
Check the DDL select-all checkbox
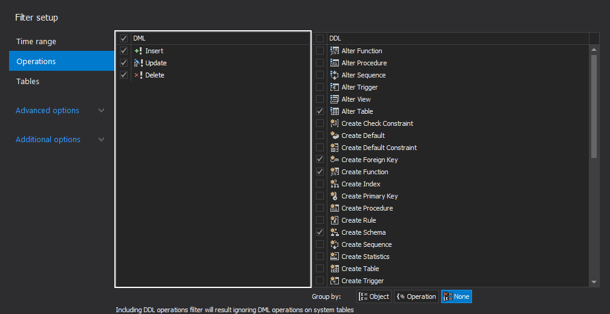click(320, 39)
